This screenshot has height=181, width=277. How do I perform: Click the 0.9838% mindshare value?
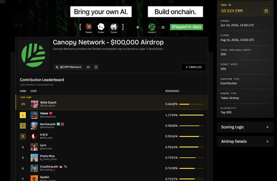pos(171,126)
